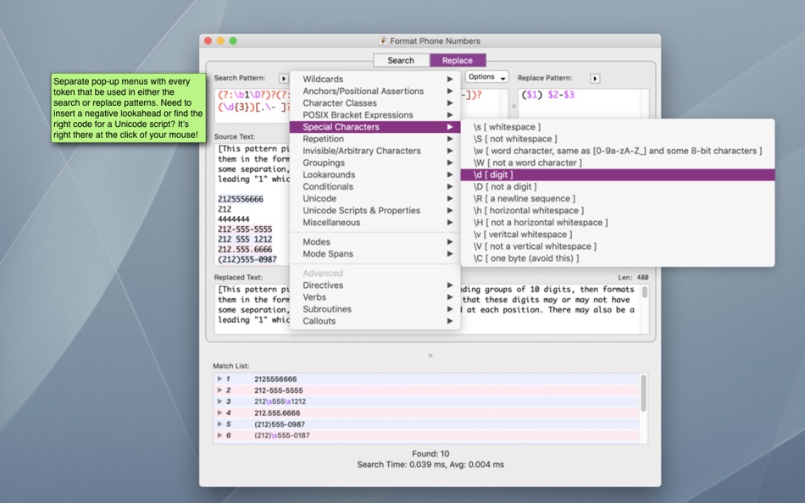This screenshot has height=503, width=805.
Task: Open the Replace Pattern pop-up arrow button
Action: point(595,79)
